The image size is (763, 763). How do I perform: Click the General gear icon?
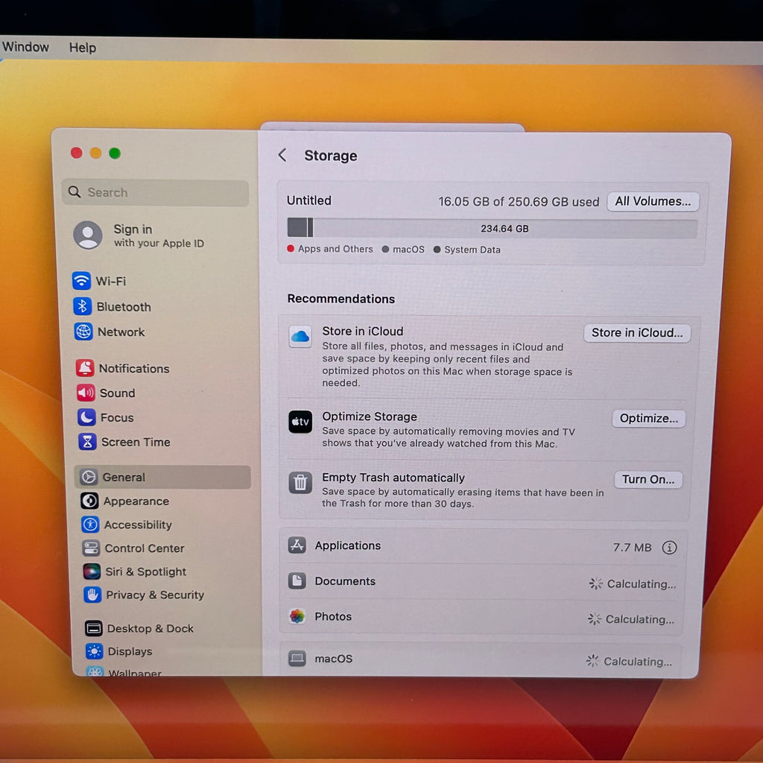pyautogui.click(x=89, y=477)
